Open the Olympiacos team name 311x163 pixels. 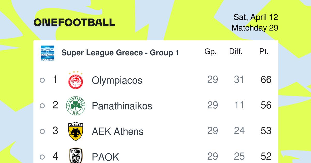coord(117,80)
